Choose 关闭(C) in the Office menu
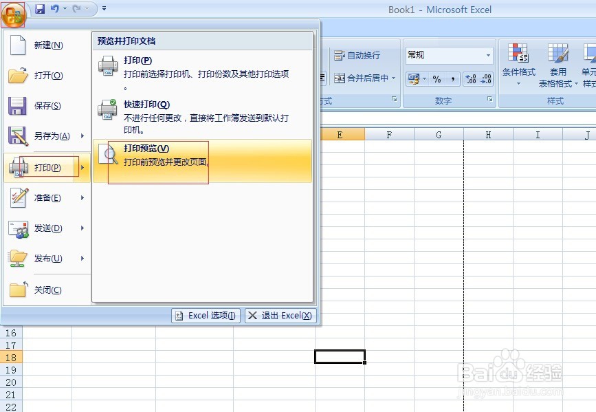 click(47, 290)
